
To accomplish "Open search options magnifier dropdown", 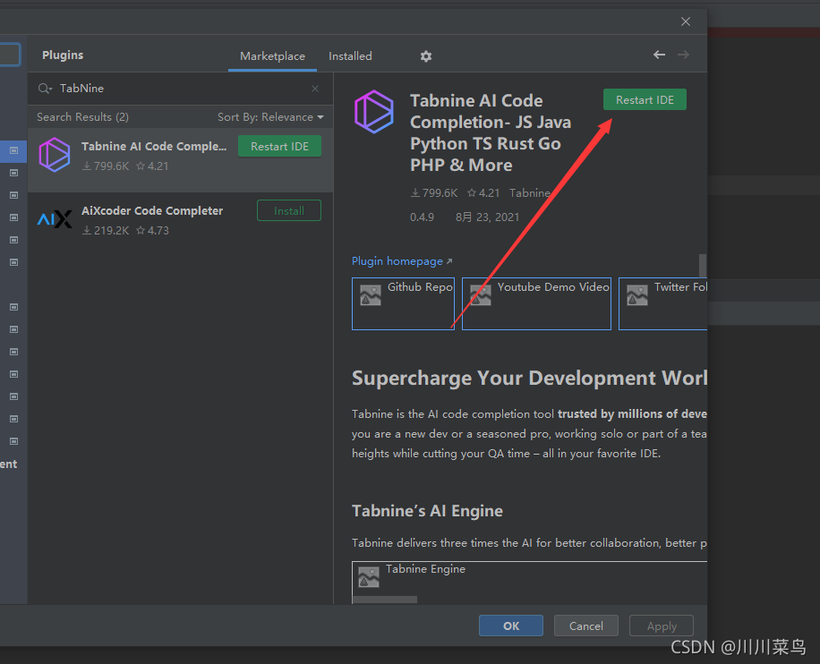I will coord(45,89).
